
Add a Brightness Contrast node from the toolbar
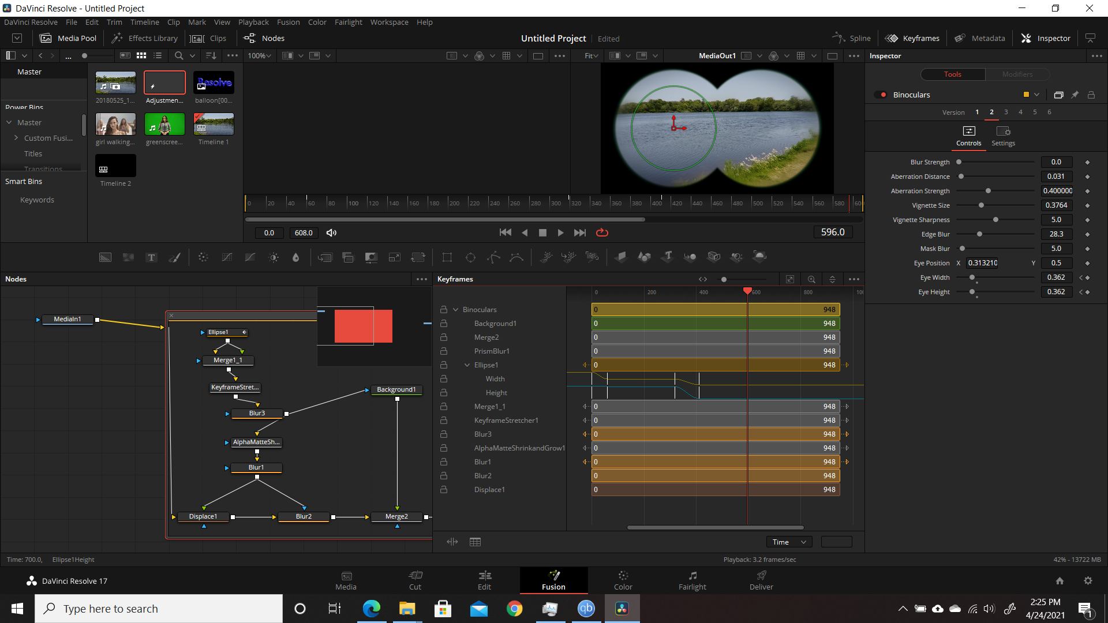[x=274, y=257]
